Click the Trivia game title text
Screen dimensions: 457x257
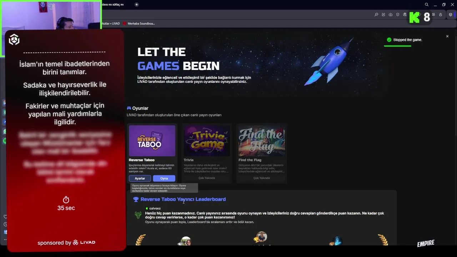(x=189, y=160)
